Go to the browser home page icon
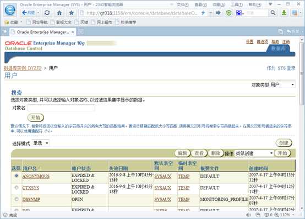Viewport: 305px width, 219px height. (59, 13)
